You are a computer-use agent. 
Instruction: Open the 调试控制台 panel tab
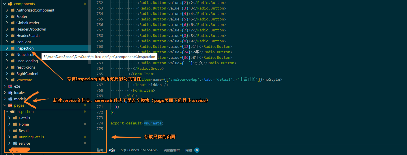[x=172, y=150]
